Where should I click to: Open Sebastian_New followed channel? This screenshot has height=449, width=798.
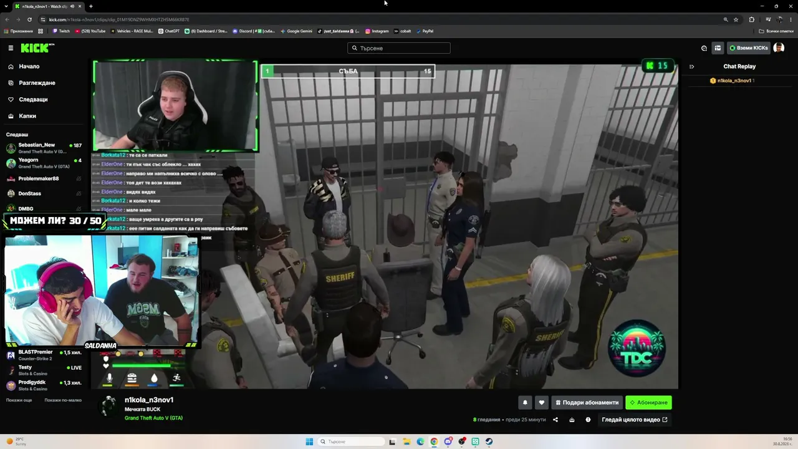click(44, 148)
